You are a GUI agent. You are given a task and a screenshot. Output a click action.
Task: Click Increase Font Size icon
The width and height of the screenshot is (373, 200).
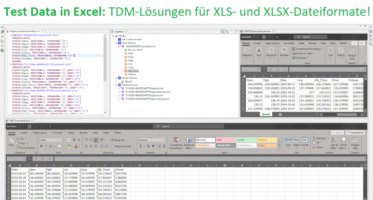[75, 140]
